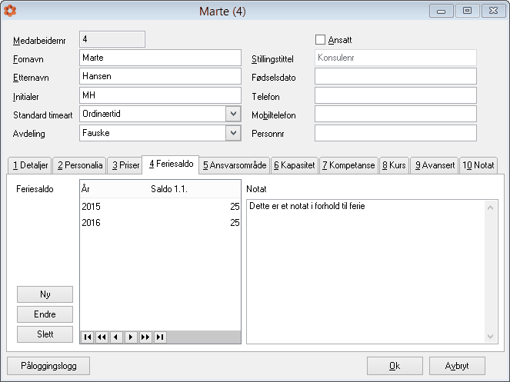Image resolution: width=510 pixels, height=382 pixels.
Task: Open the 7 Kompetanse tab
Action: [x=348, y=165]
